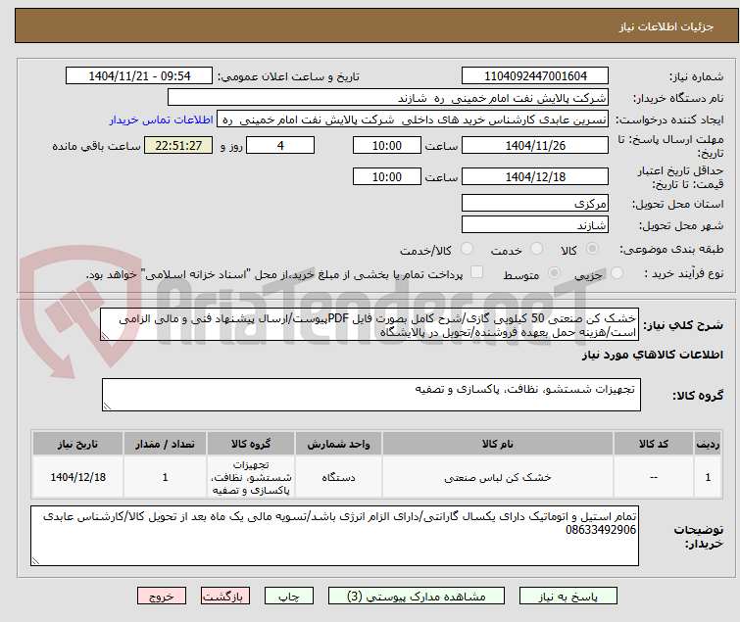Open مشاهده مدارک پیوستی (3) attachments

[x=417, y=597]
